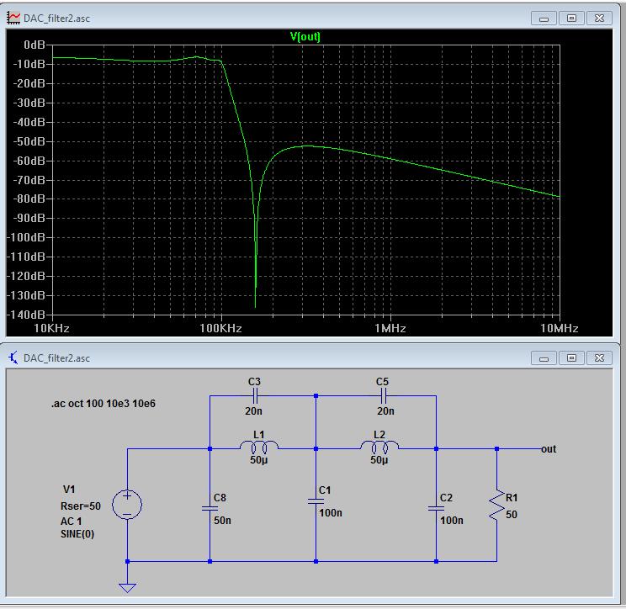Click the schematic window title icon
This screenshot has height=609, width=626.
[x=13, y=358]
